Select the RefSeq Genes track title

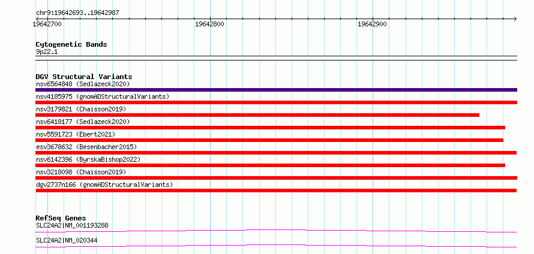click(x=61, y=218)
